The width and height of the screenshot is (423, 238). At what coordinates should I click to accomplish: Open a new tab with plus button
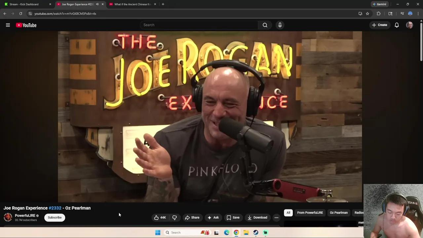163,4
